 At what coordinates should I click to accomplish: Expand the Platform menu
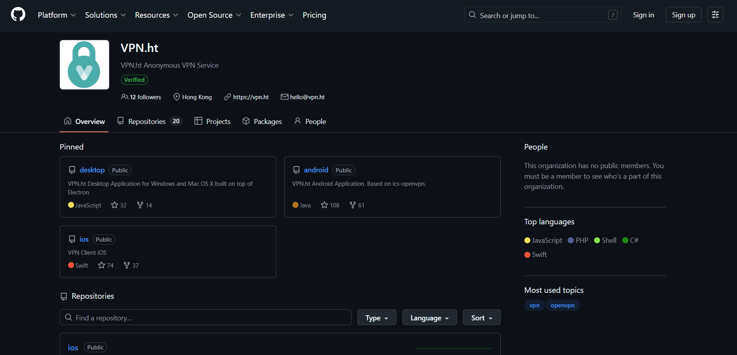coord(57,15)
